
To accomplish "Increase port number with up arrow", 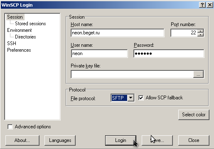I will point(200,31).
